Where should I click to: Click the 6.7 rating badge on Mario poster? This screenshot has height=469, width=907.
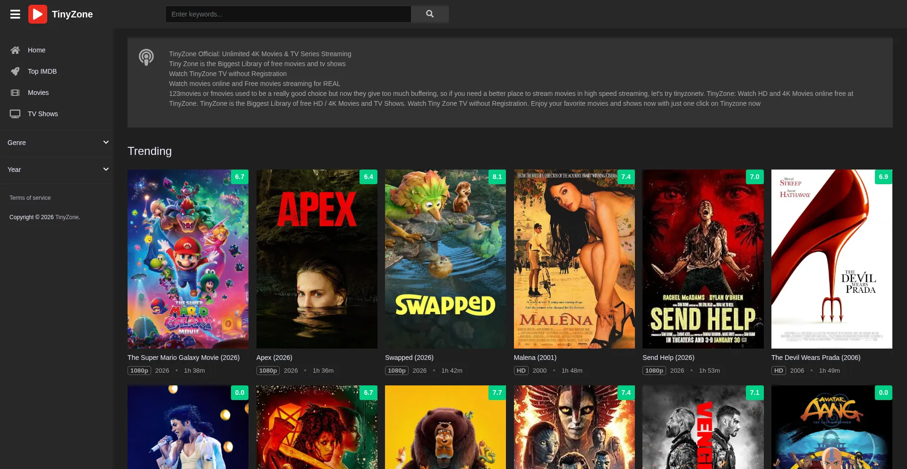[x=240, y=177]
